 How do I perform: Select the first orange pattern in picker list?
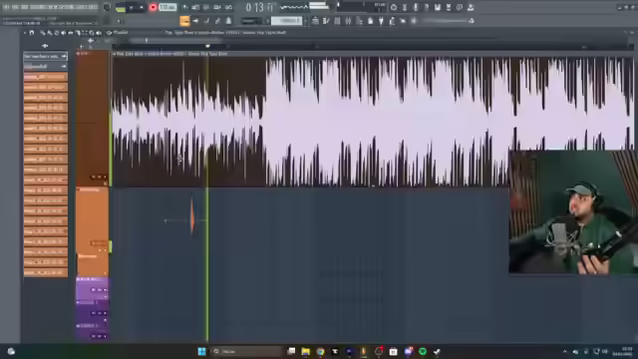(45, 77)
